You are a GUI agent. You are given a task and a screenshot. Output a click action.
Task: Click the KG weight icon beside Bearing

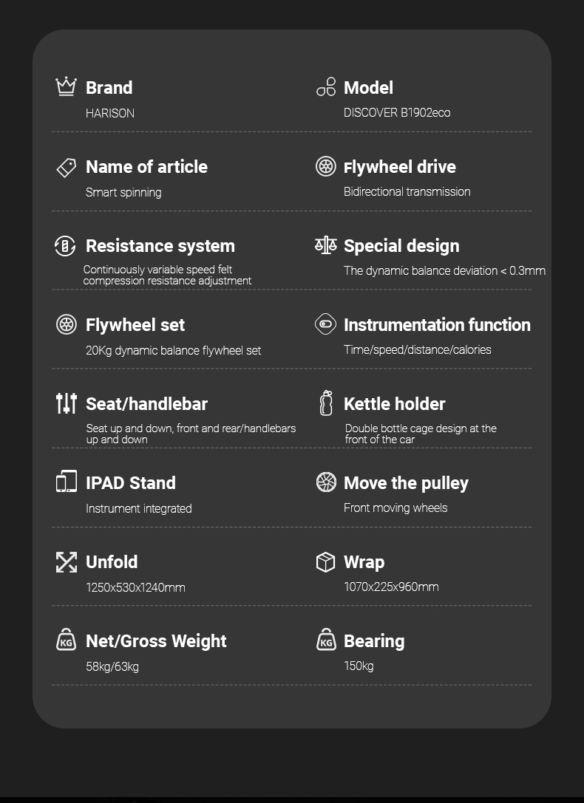(326, 640)
